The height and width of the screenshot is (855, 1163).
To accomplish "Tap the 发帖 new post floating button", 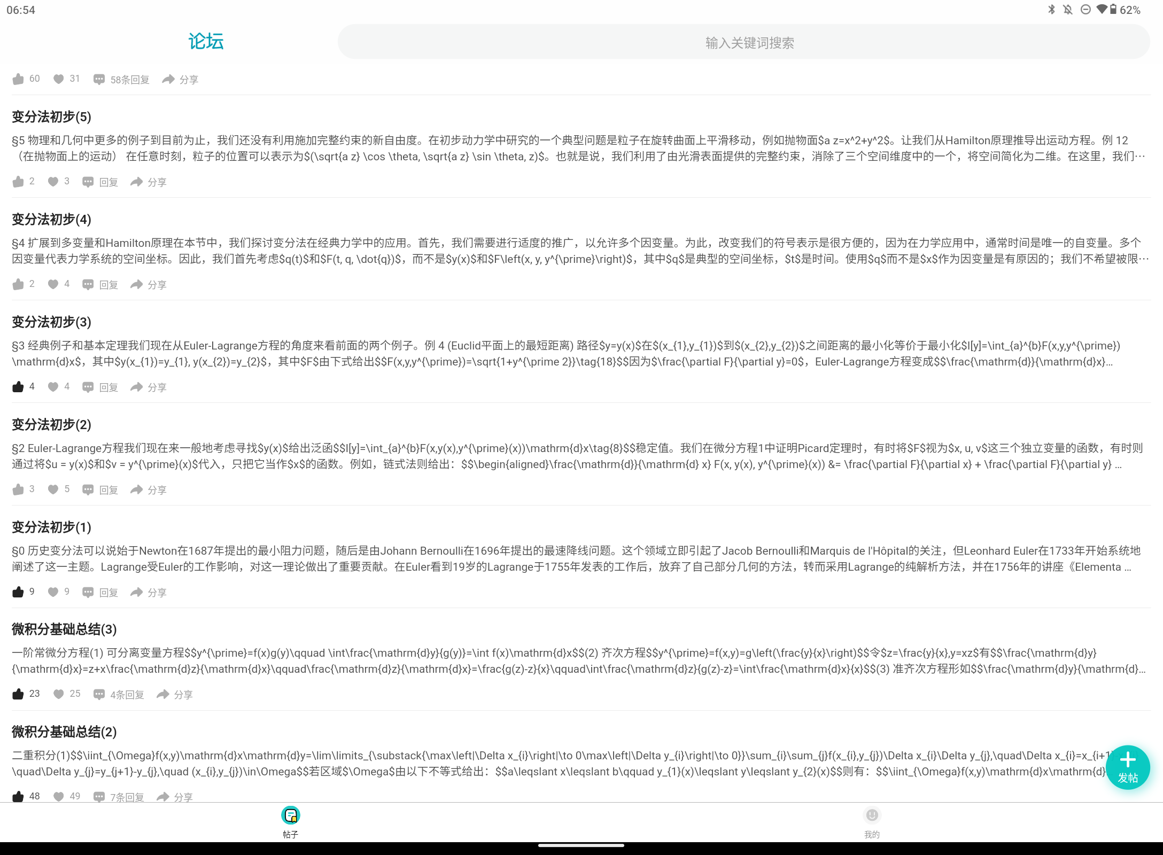I will 1127,767.
